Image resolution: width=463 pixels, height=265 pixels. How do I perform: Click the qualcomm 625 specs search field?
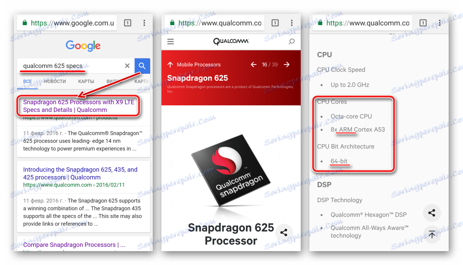click(x=71, y=65)
